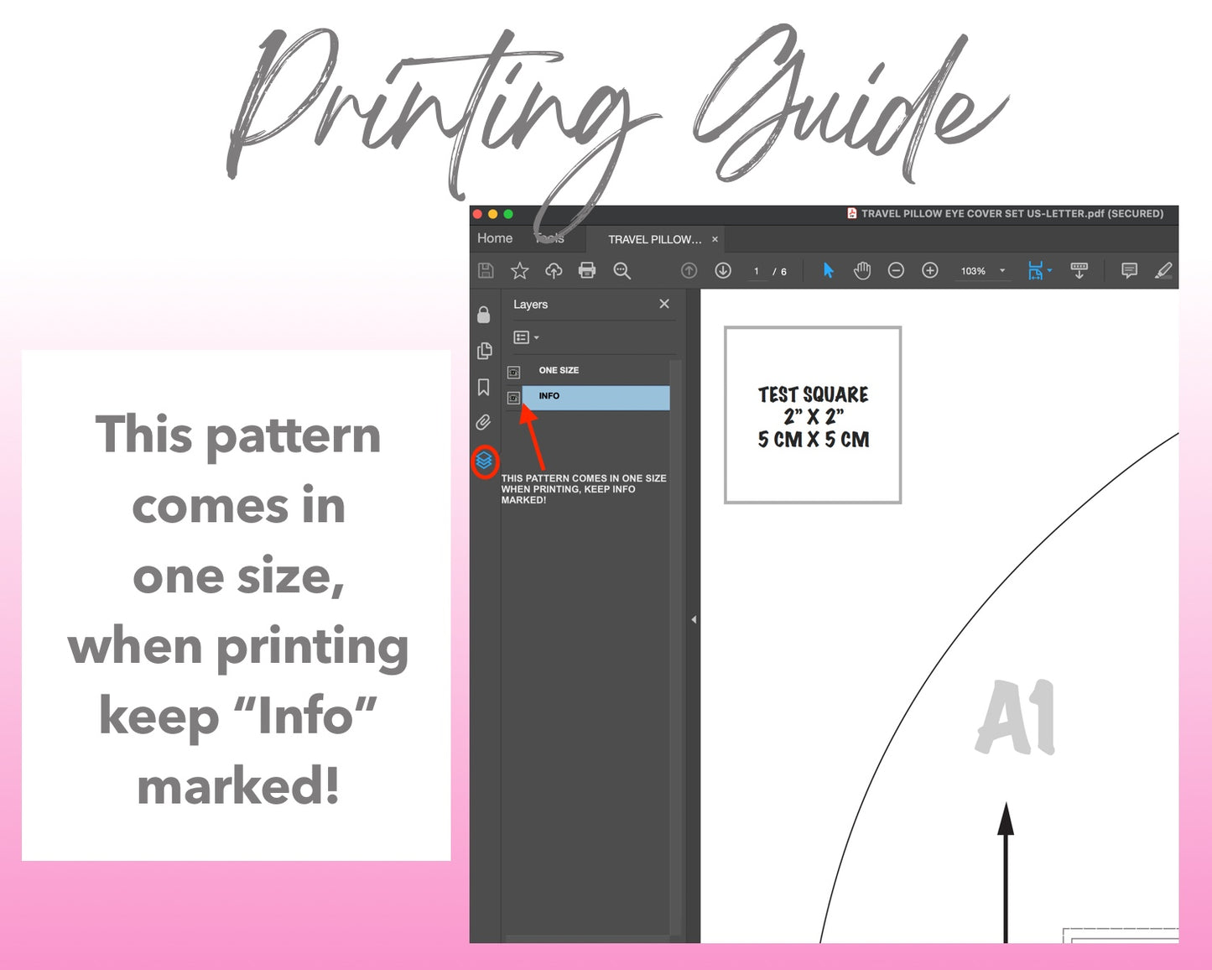Open the Attachments paperclip panel

[484, 422]
